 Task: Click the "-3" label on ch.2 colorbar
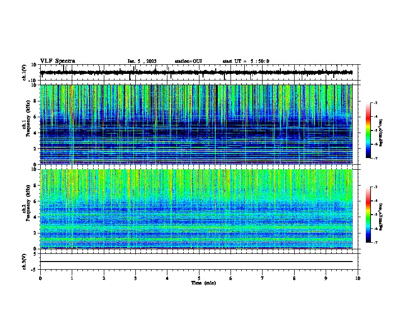375,187
